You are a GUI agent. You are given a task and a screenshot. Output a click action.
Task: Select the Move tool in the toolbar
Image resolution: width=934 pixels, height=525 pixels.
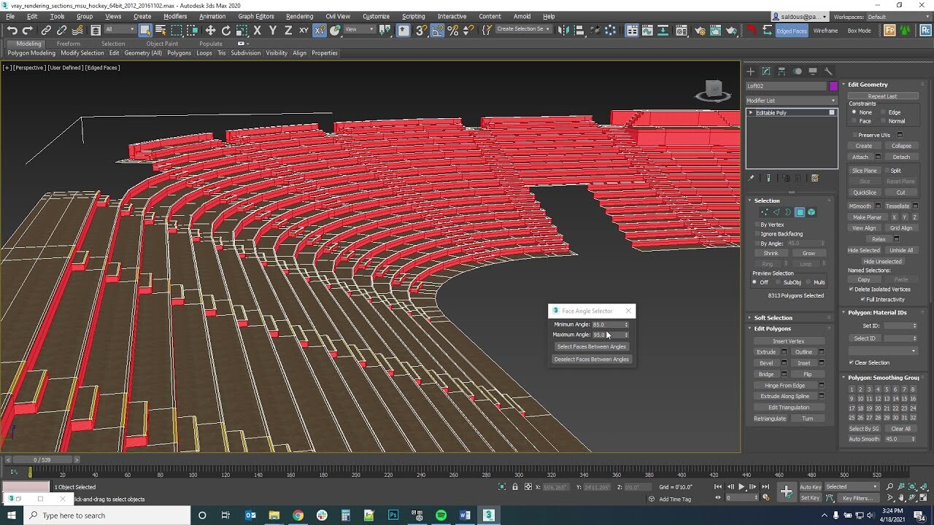pos(210,31)
